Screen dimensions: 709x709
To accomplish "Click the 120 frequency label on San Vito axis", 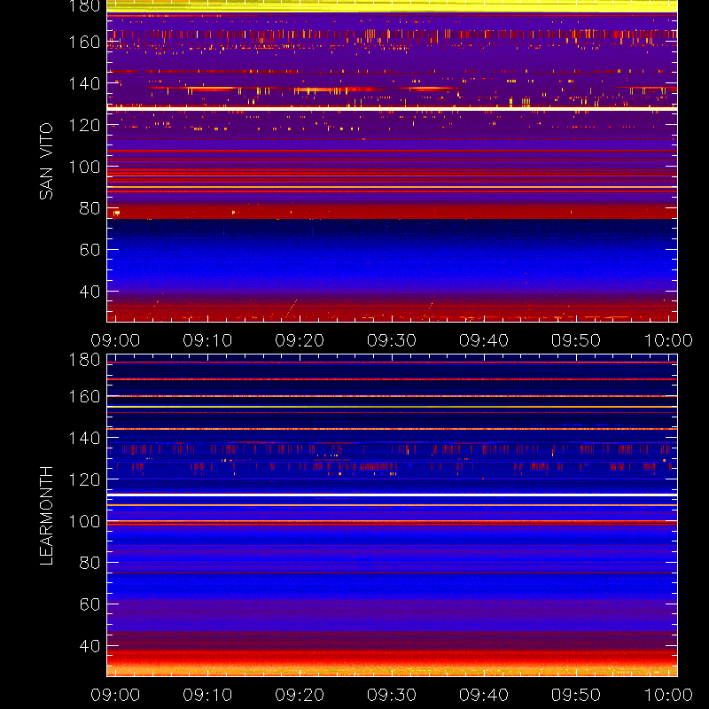I will click(x=84, y=125).
